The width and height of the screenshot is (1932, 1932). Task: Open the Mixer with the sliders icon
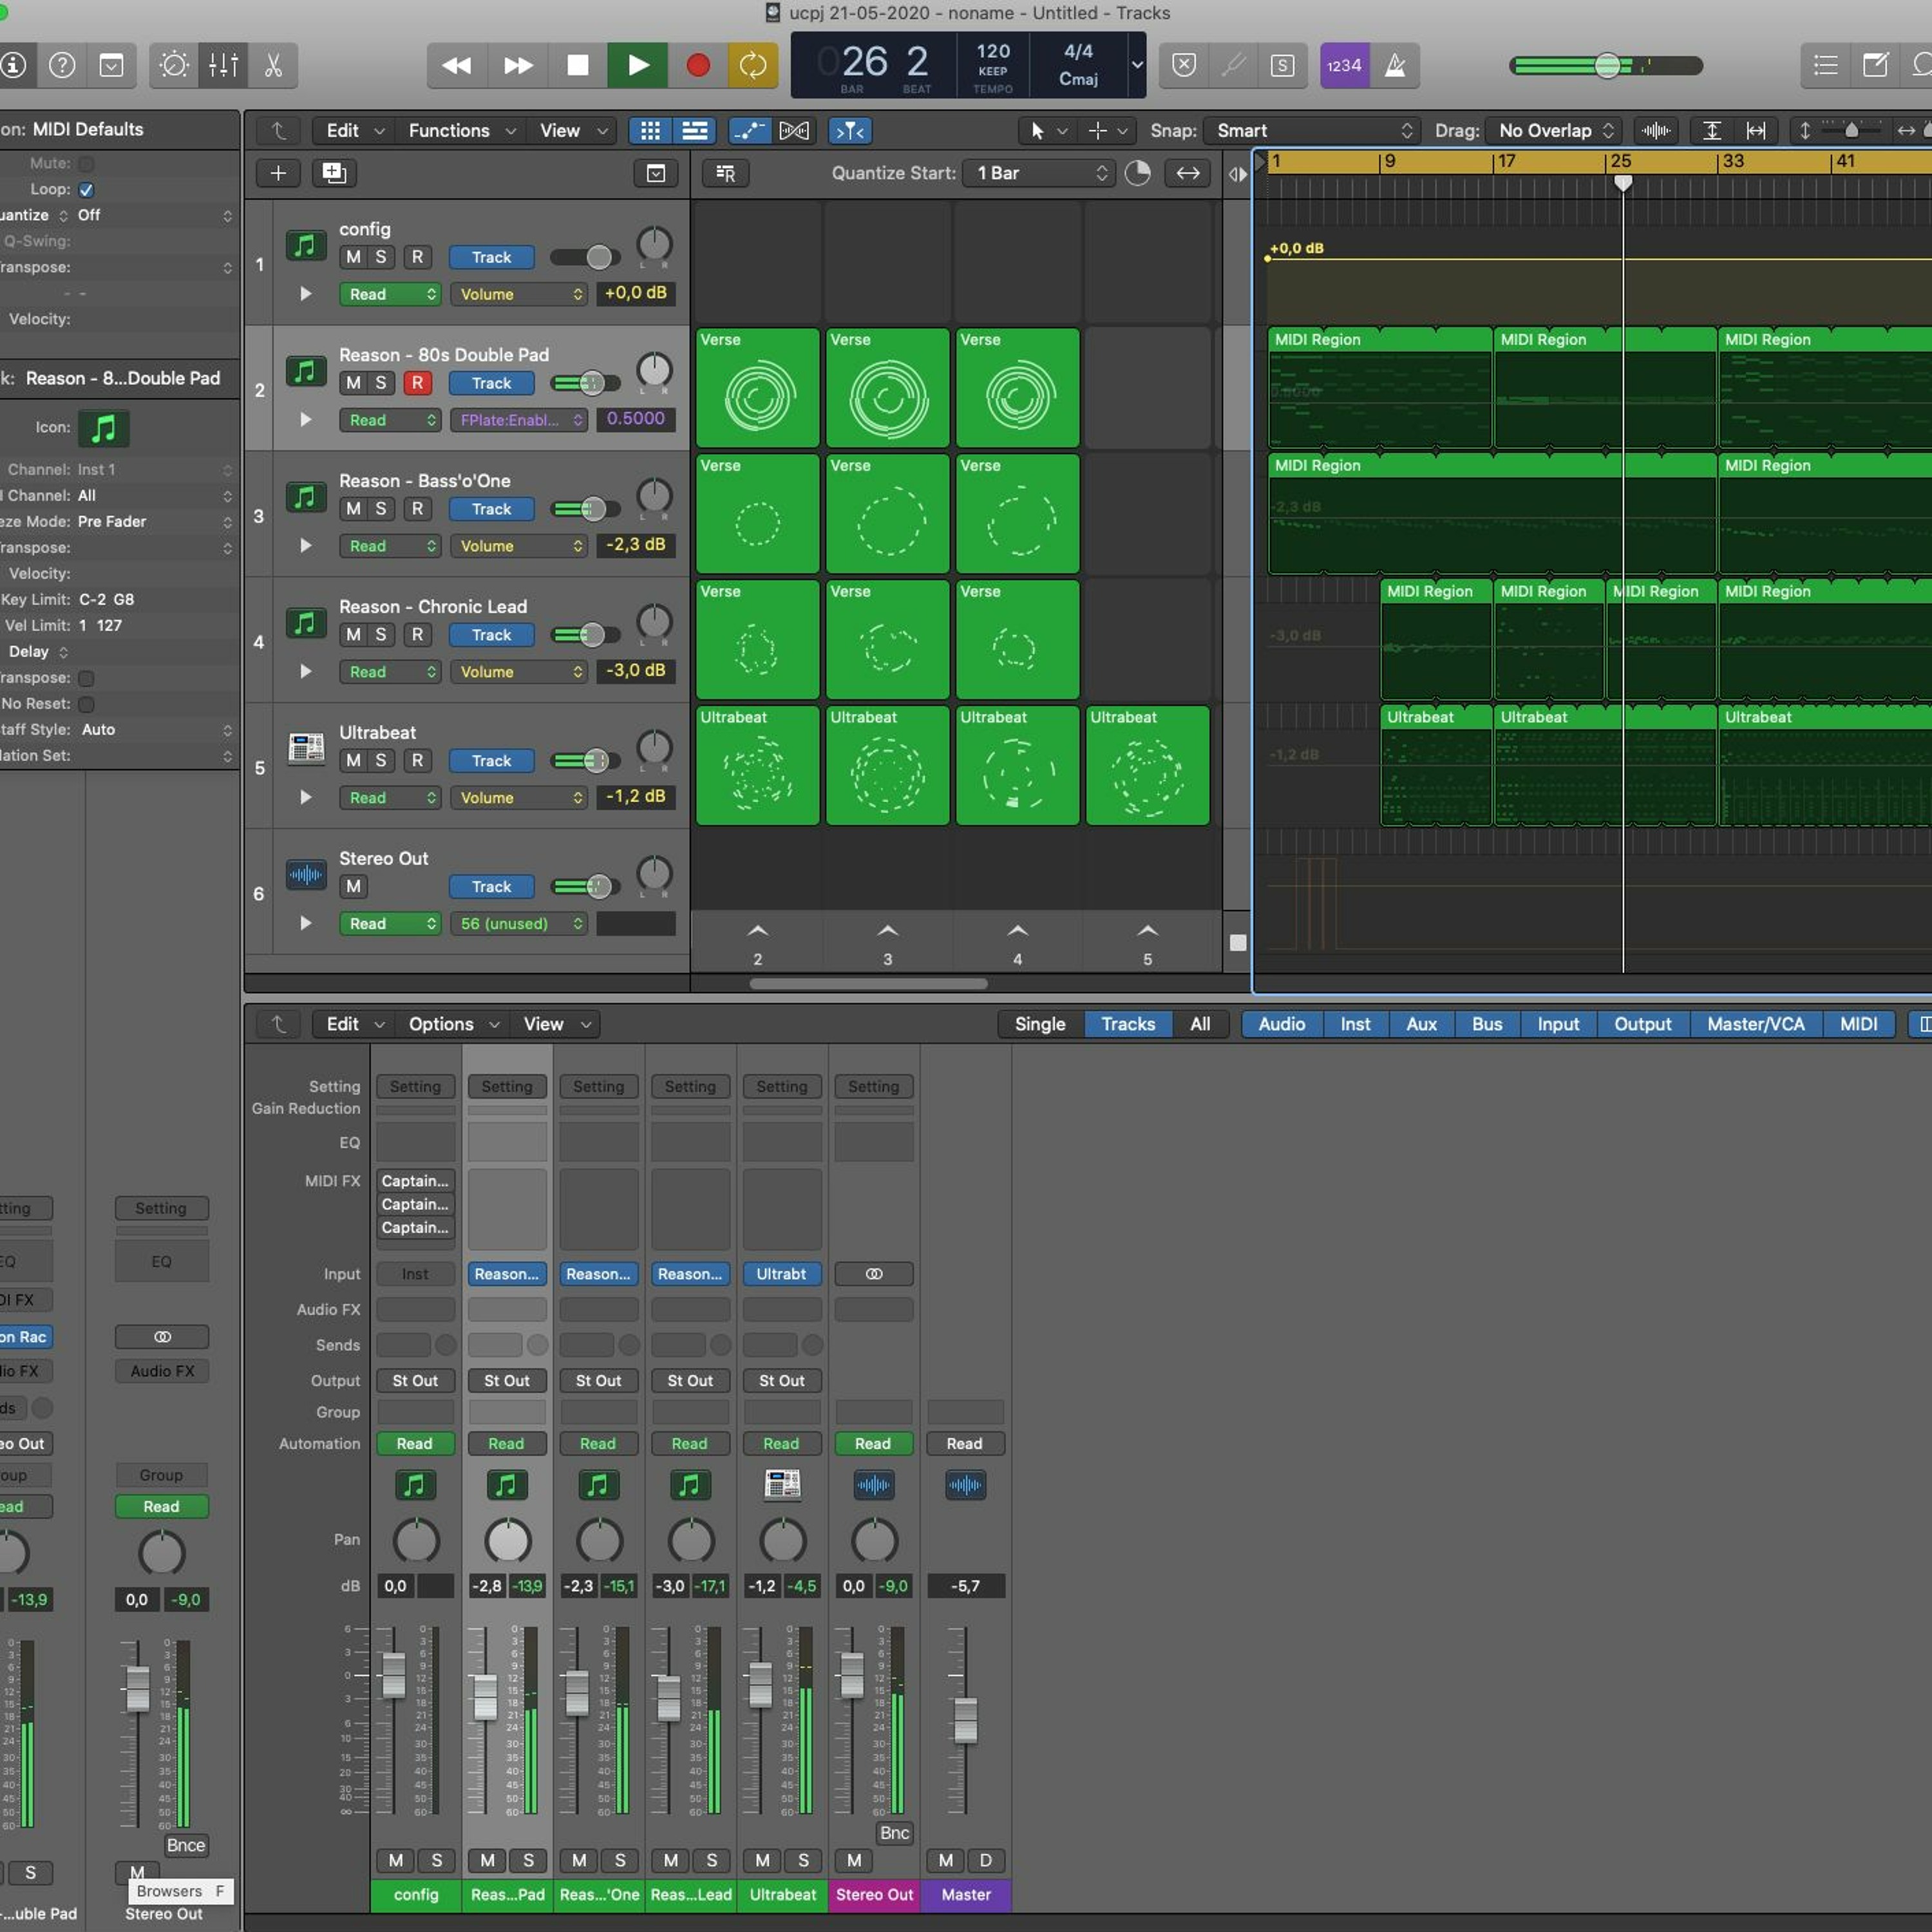223,66
